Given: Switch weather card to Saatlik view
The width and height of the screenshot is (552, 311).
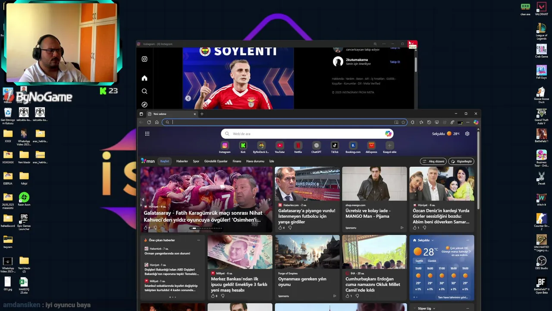Looking at the screenshot, I should pos(419,261).
